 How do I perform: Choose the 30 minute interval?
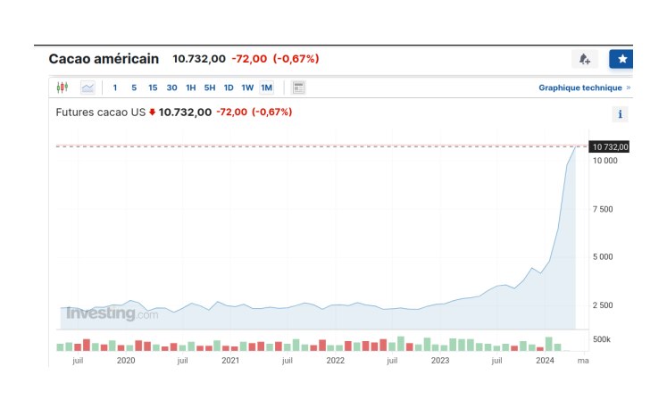click(x=171, y=88)
